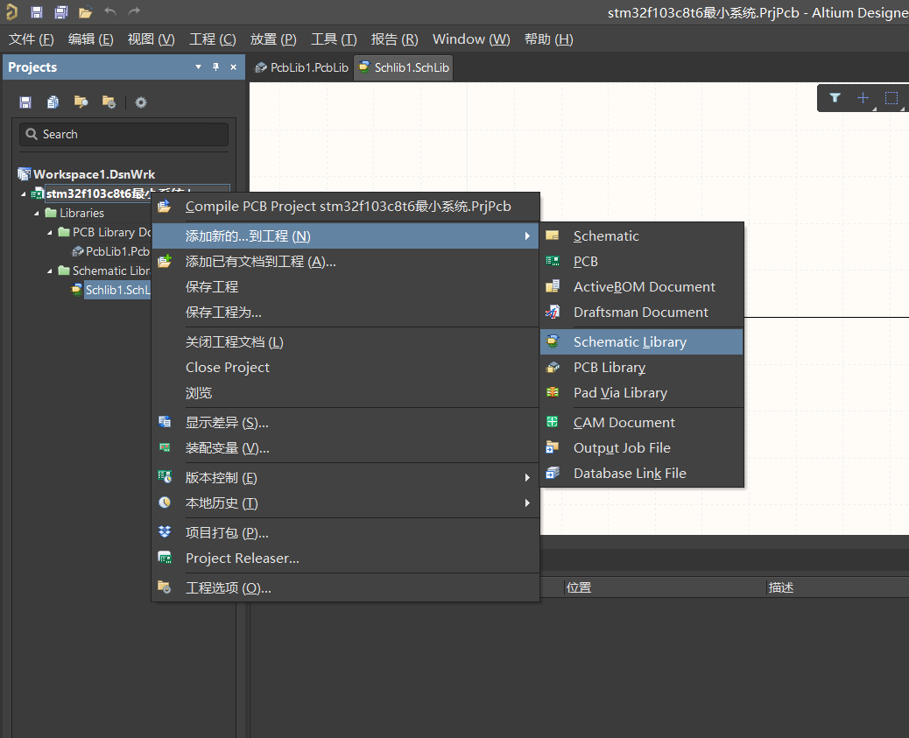Image resolution: width=909 pixels, height=738 pixels.
Task: Click the open project folder icon in Projects toolbar
Action: point(81,102)
